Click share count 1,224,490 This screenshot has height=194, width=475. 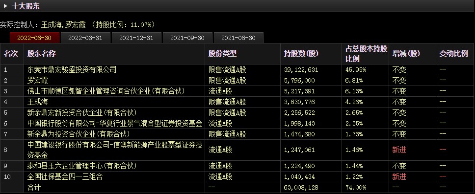pos(299,166)
